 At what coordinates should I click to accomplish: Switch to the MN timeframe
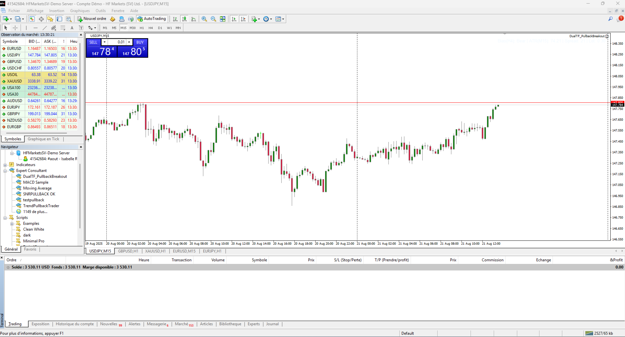click(x=178, y=28)
